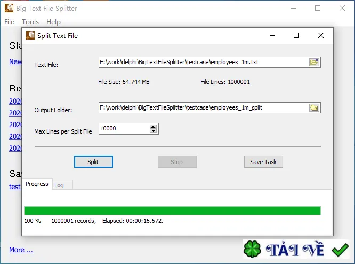Click the 100 % progress text
Viewport: 355px width, 264px height.
pyautogui.click(x=33, y=221)
